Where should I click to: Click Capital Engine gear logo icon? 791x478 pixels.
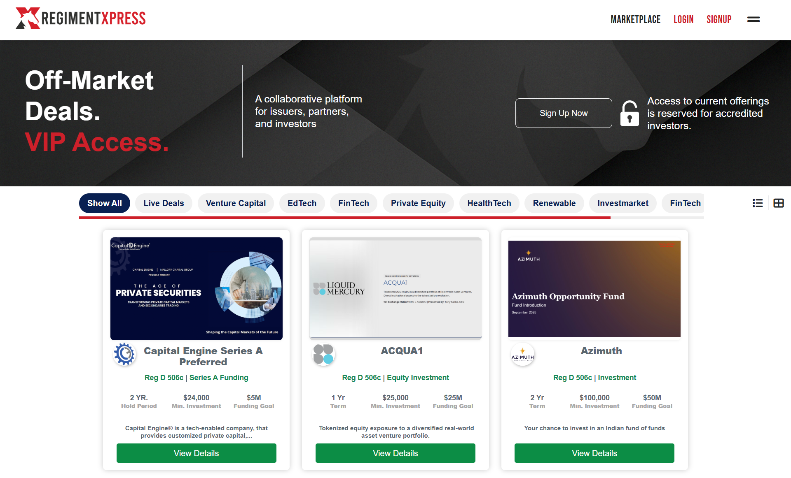(x=125, y=354)
